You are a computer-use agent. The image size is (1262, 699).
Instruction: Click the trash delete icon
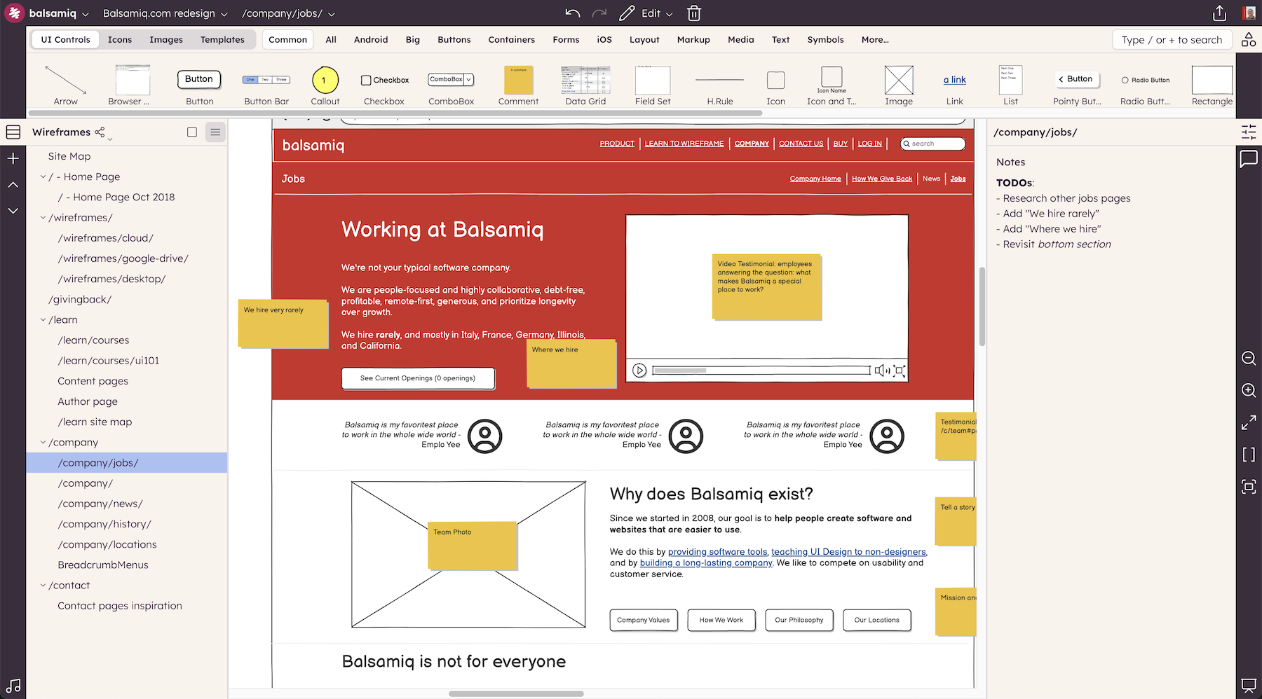pos(693,13)
